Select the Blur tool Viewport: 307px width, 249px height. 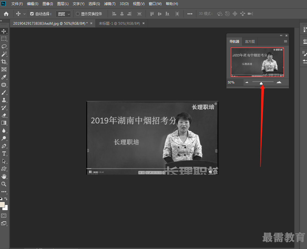tap(4, 131)
